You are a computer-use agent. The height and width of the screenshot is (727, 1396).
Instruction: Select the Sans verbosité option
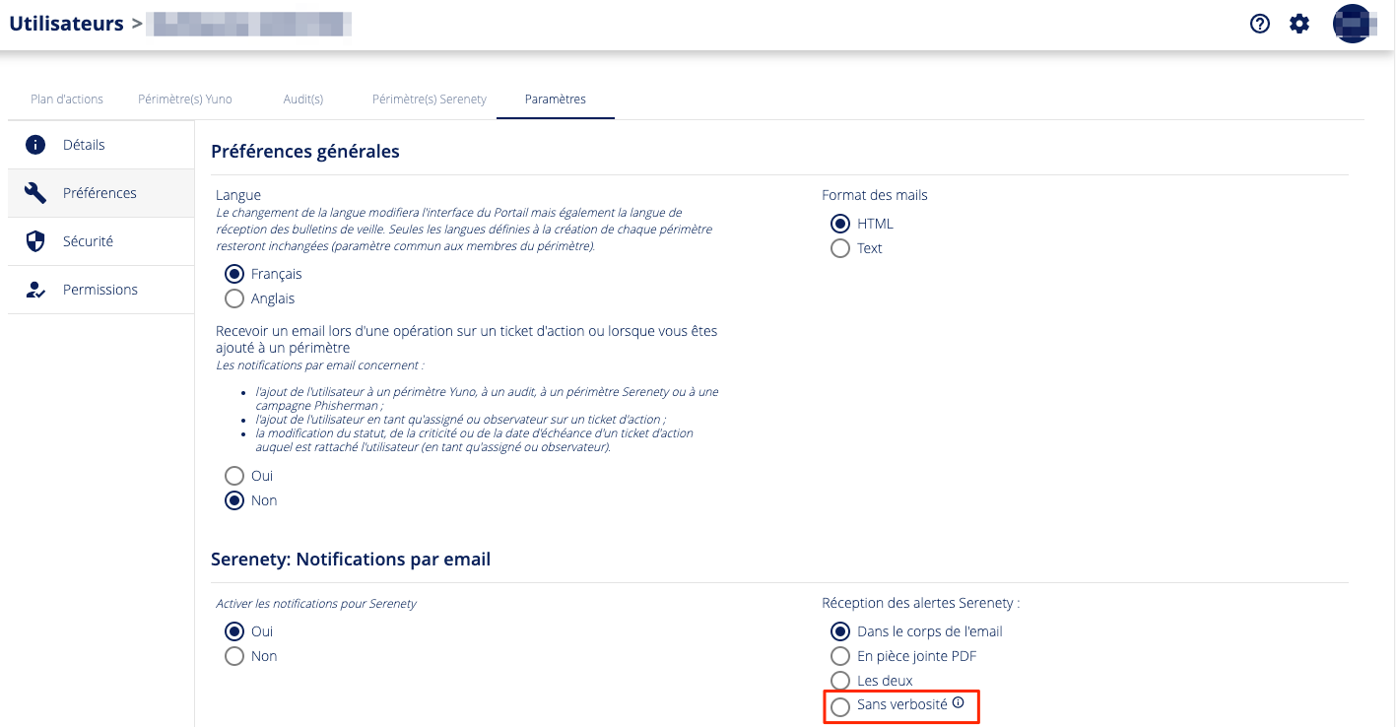(840, 706)
